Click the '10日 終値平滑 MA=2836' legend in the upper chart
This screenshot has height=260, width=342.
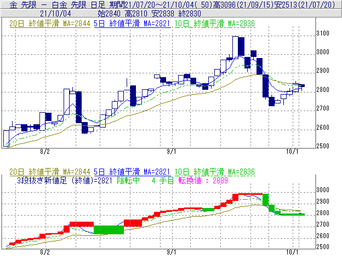click(x=215, y=24)
